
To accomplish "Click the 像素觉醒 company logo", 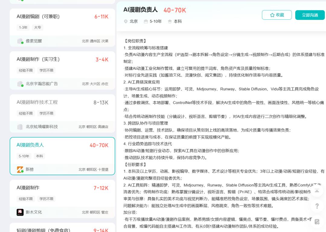I will [x=19, y=41].
